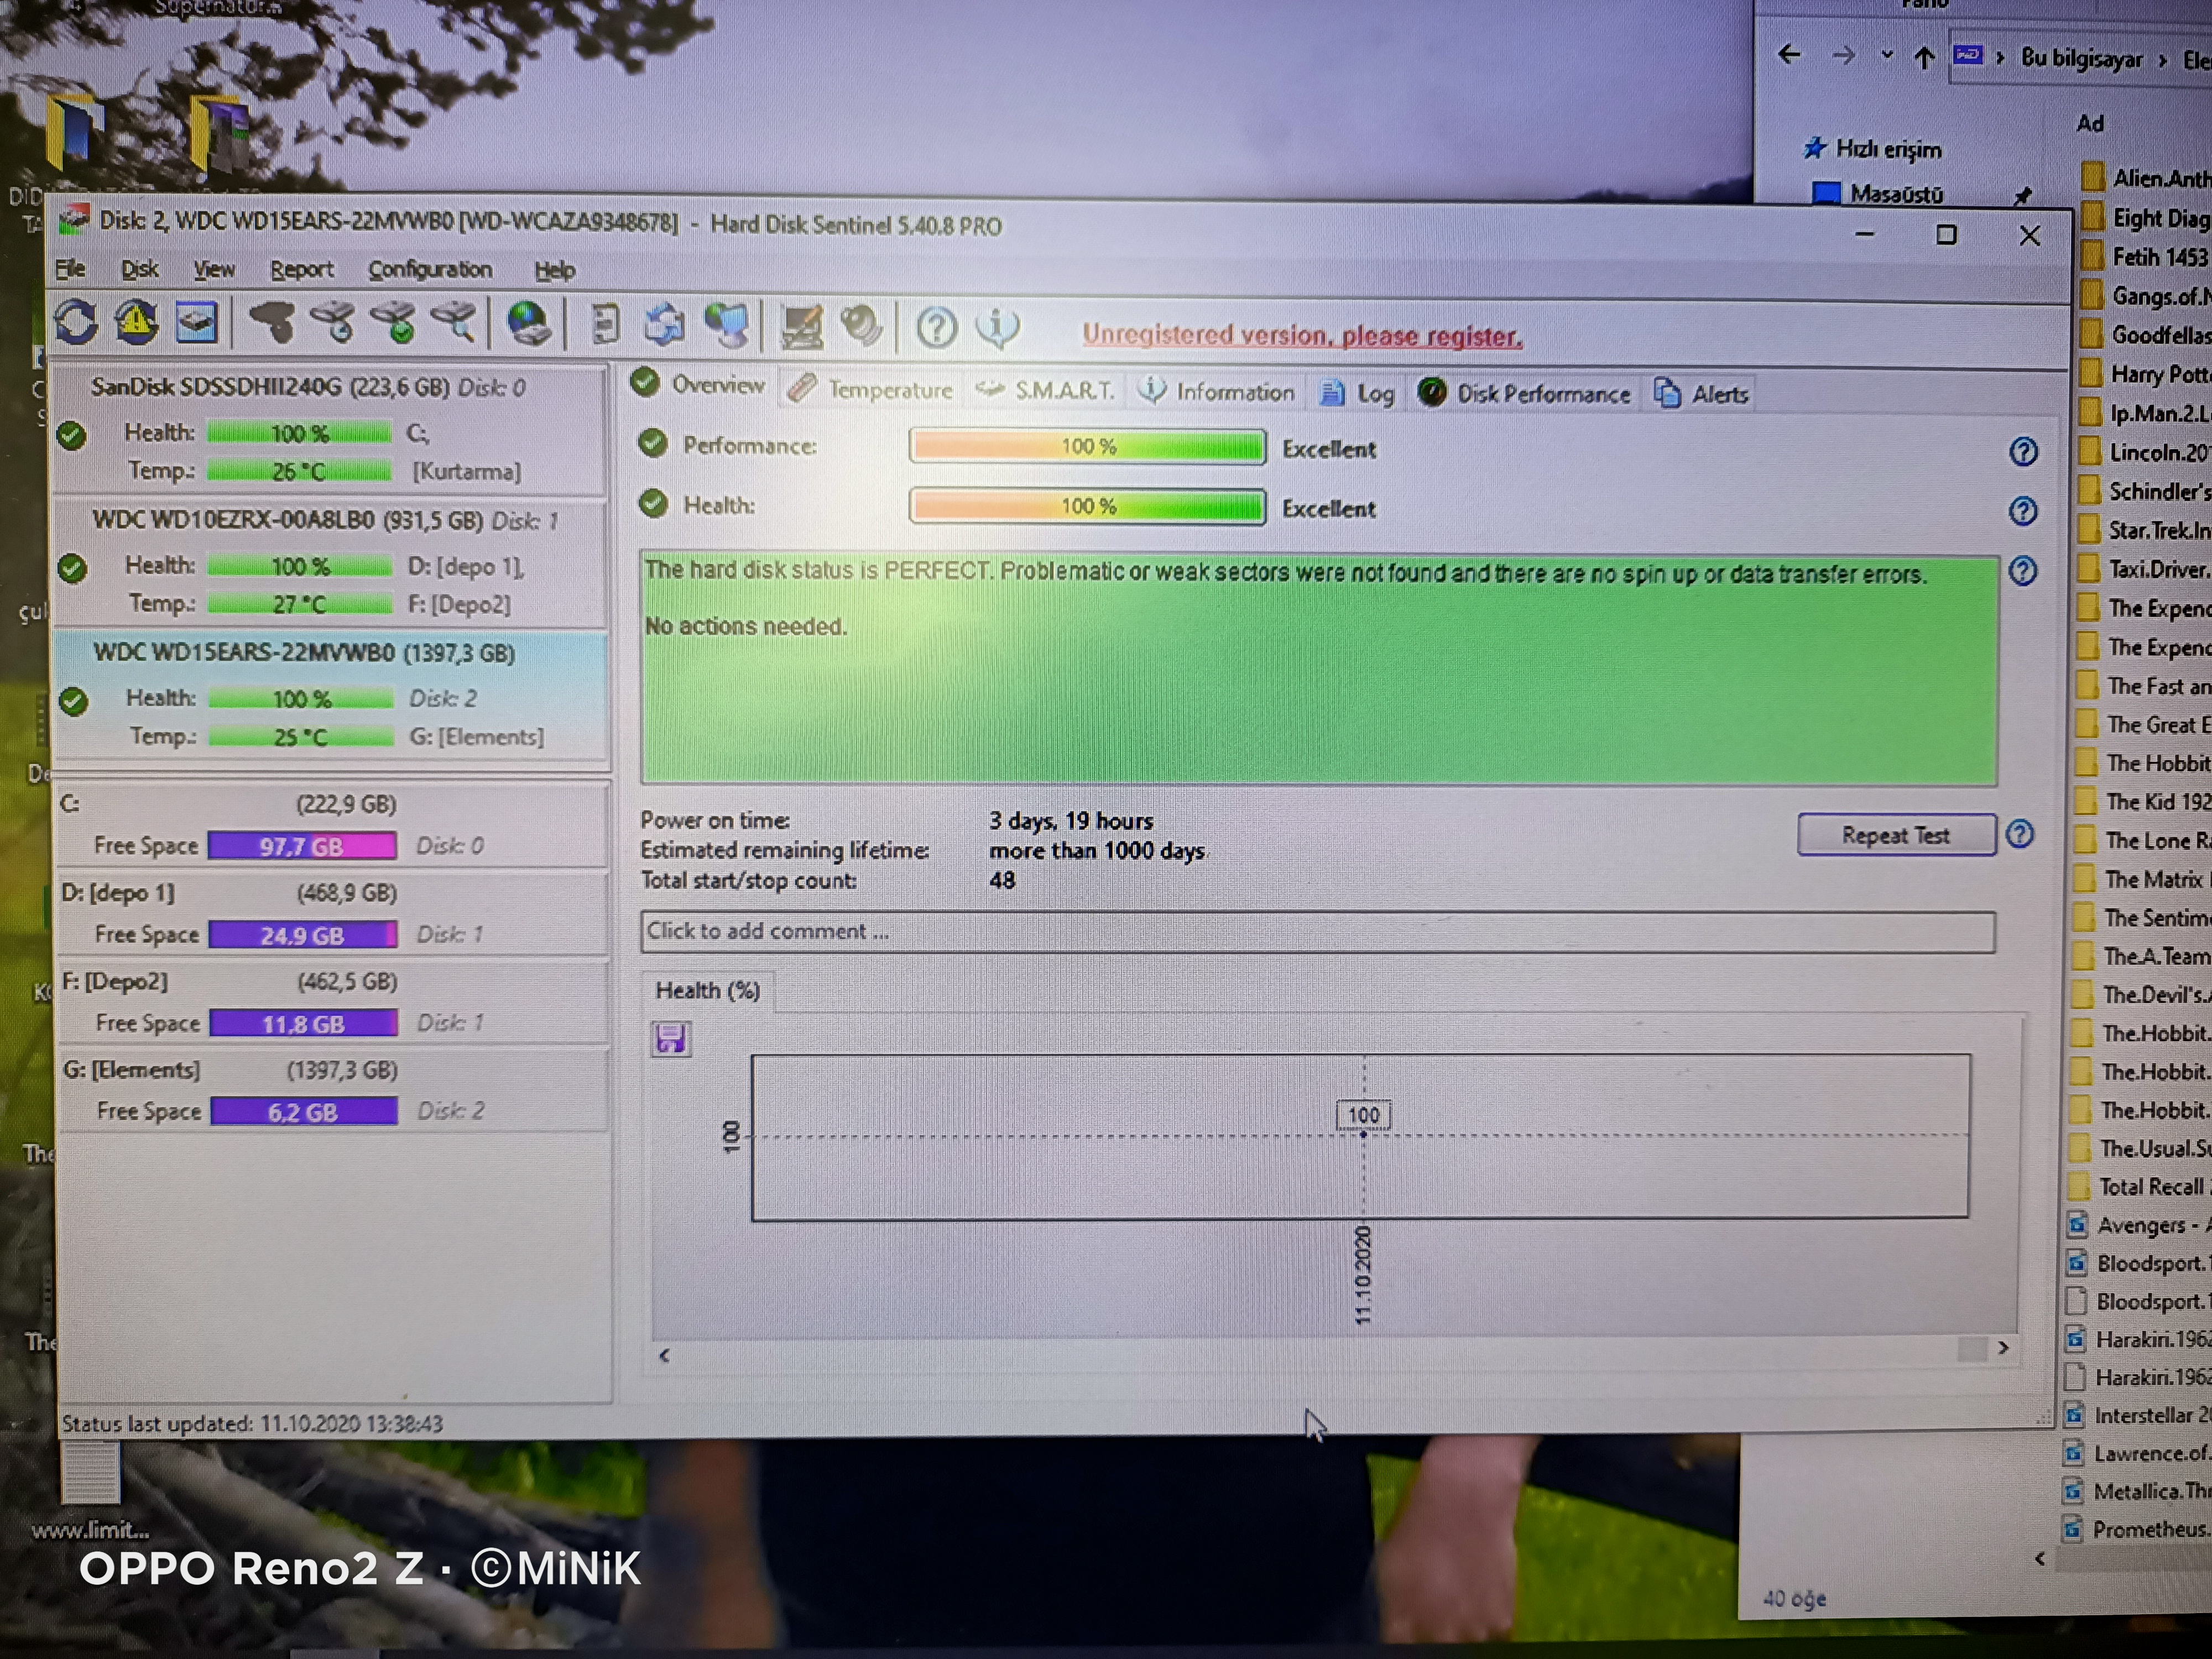This screenshot has height=1659, width=2212.
Task: Click the question mark Help toolbar icon
Action: 936,328
